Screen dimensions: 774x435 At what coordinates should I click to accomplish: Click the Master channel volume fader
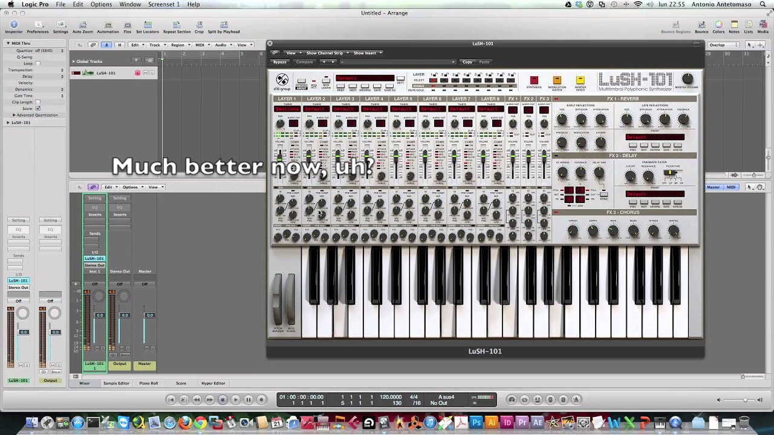point(149,315)
